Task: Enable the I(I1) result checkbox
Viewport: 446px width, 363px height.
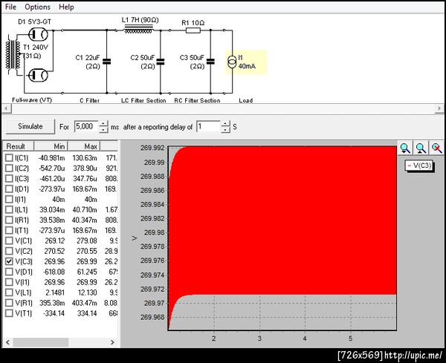Action: (x=9, y=200)
